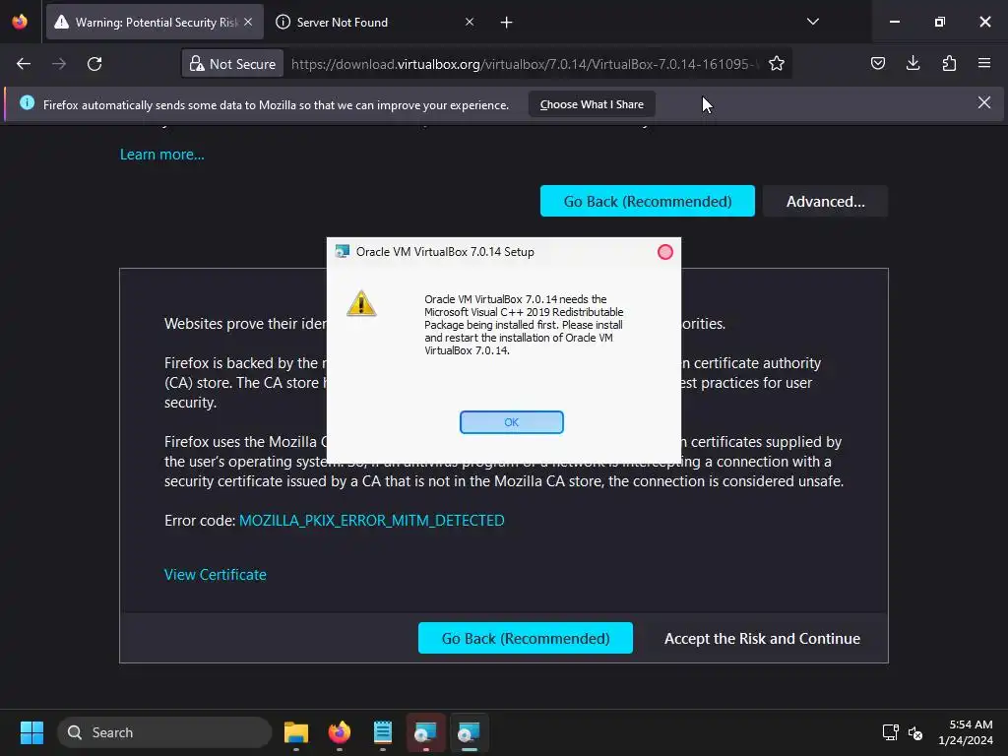Screen dimensions: 1008x756
Task: Open the Notepad taskbar icon
Action: pyautogui.click(x=383, y=732)
